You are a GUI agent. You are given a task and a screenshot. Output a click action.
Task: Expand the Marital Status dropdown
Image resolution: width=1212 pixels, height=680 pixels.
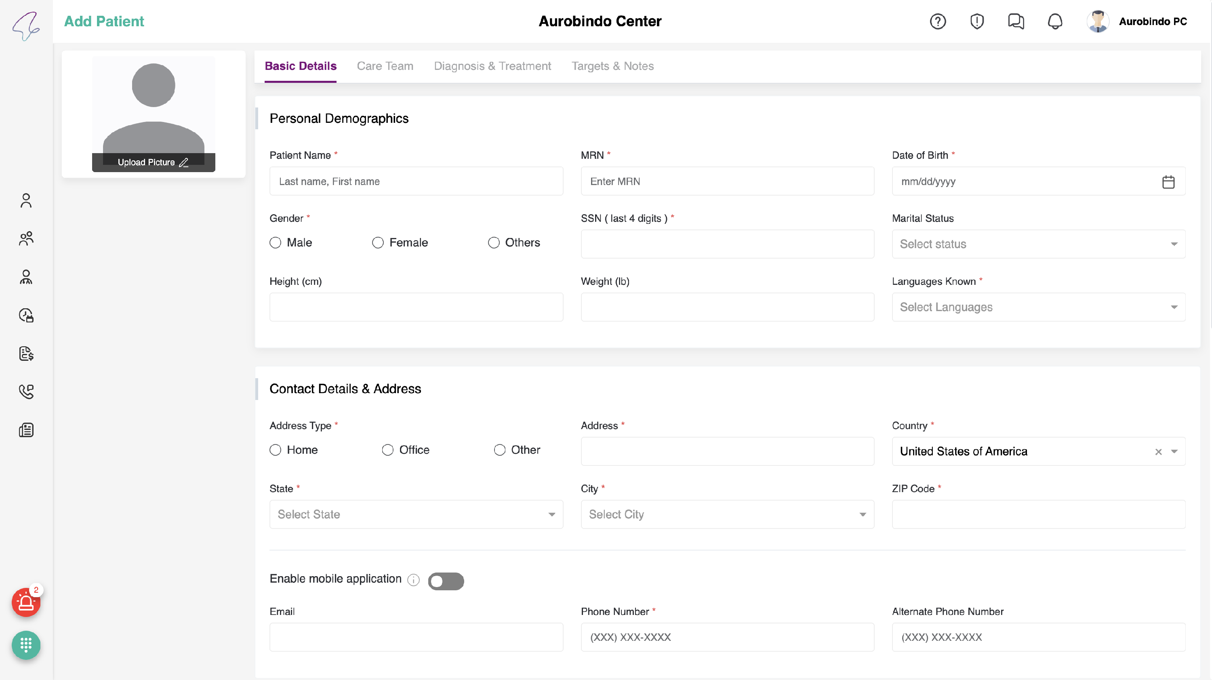pyautogui.click(x=1038, y=244)
